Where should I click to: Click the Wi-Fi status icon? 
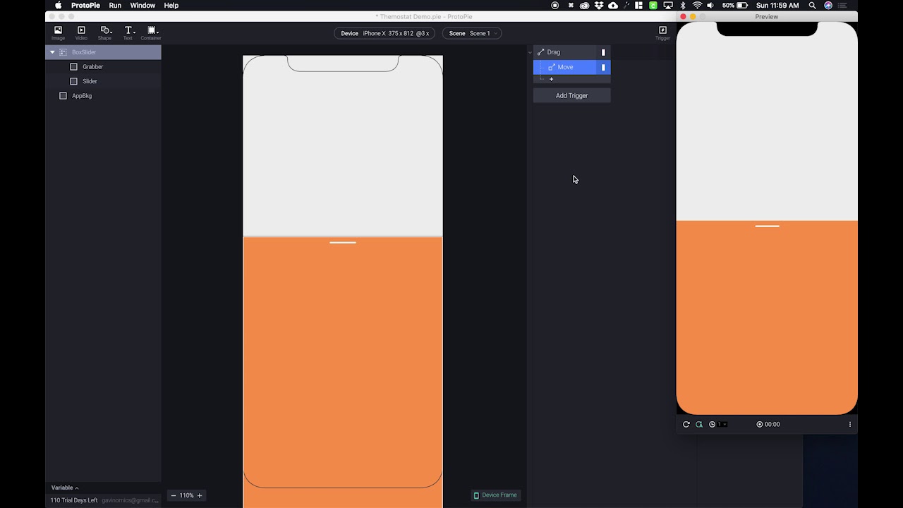point(697,6)
